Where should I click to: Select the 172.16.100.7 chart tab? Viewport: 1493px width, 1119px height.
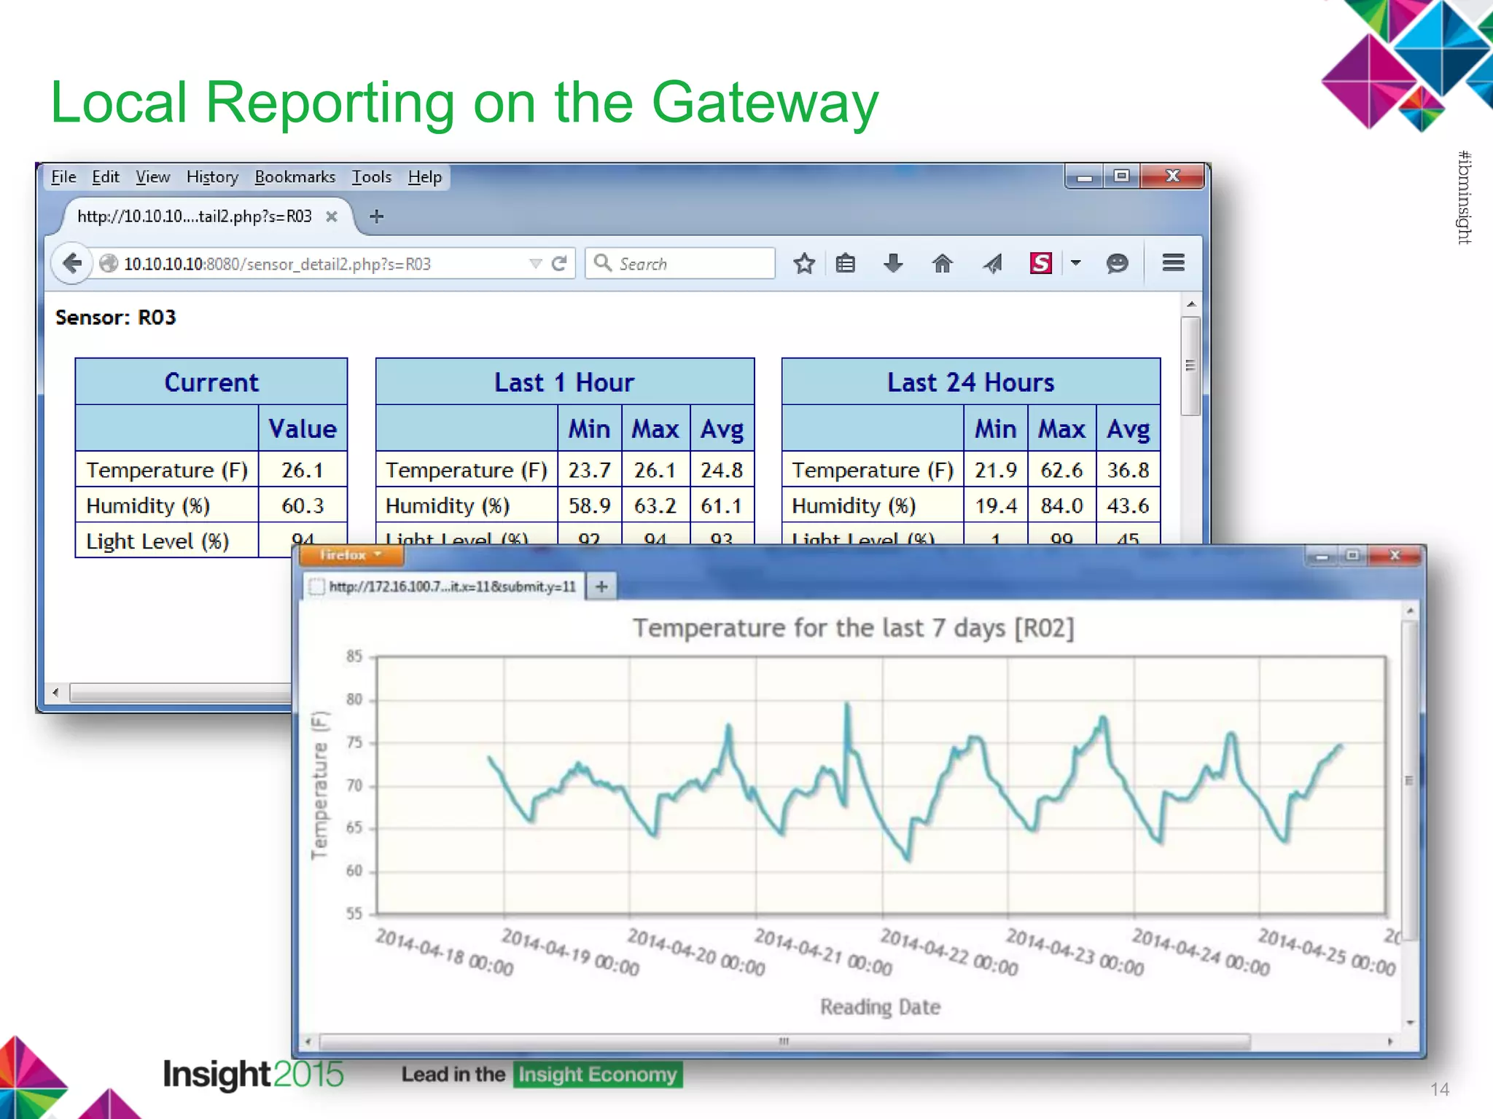(x=443, y=586)
